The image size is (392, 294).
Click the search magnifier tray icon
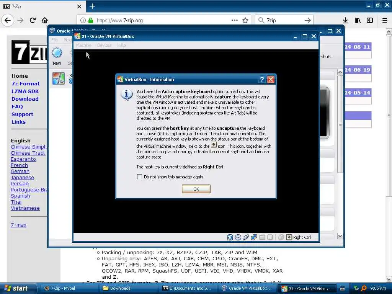coord(364,288)
